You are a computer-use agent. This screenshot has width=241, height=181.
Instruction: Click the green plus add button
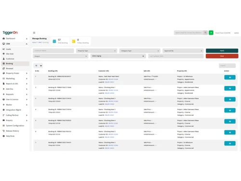click(211, 33)
